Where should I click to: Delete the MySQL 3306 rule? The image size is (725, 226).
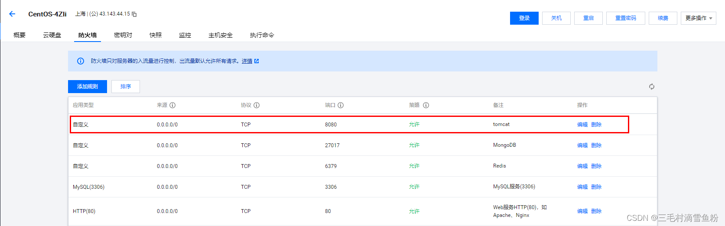[x=596, y=187]
